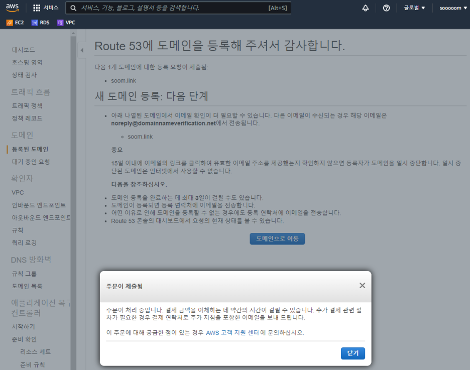Open 호스팅 영역 in sidebar
470x370 pixels.
pos(27,62)
